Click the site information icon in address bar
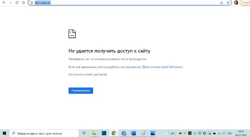Viewport: 250px width, 137px height. pos(31,3)
